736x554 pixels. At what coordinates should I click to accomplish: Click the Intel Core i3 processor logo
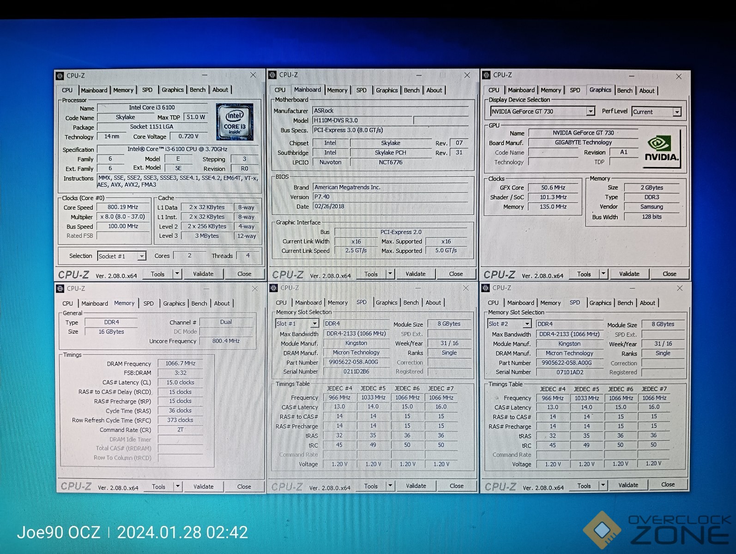pyautogui.click(x=235, y=122)
